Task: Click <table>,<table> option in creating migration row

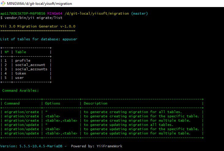Action: coord(61,120)
